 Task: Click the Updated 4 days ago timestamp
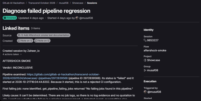[31, 18]
